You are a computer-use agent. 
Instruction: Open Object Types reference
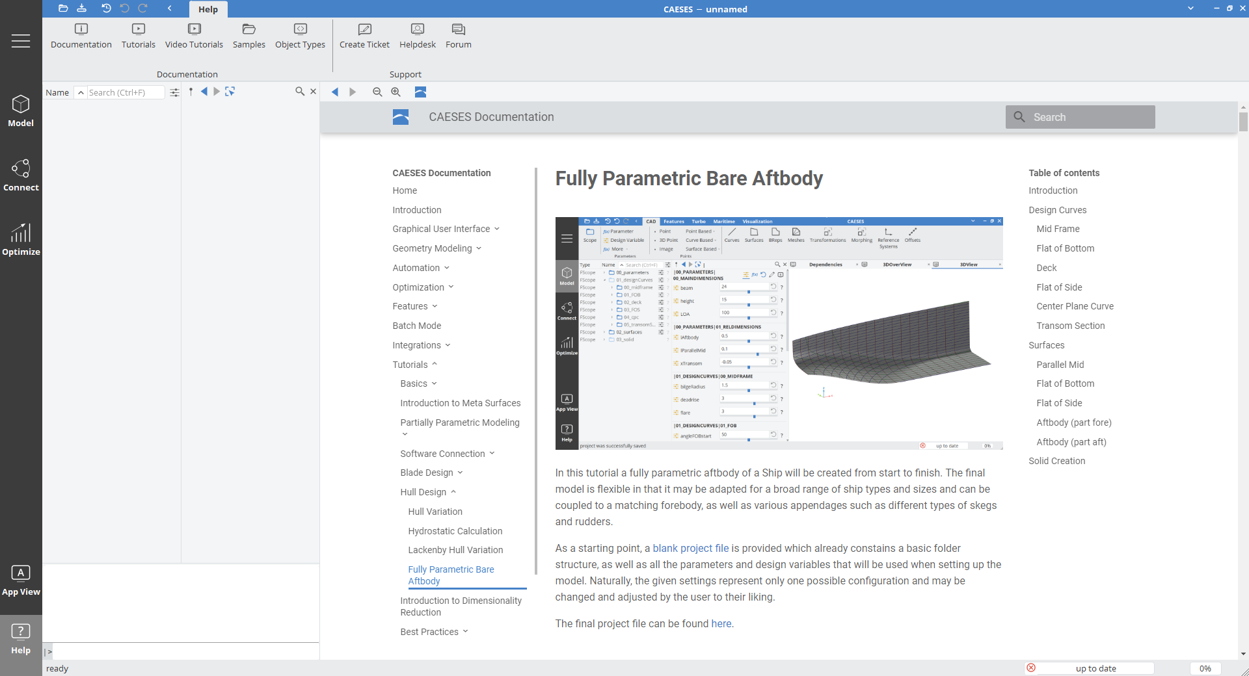(300, 36)
